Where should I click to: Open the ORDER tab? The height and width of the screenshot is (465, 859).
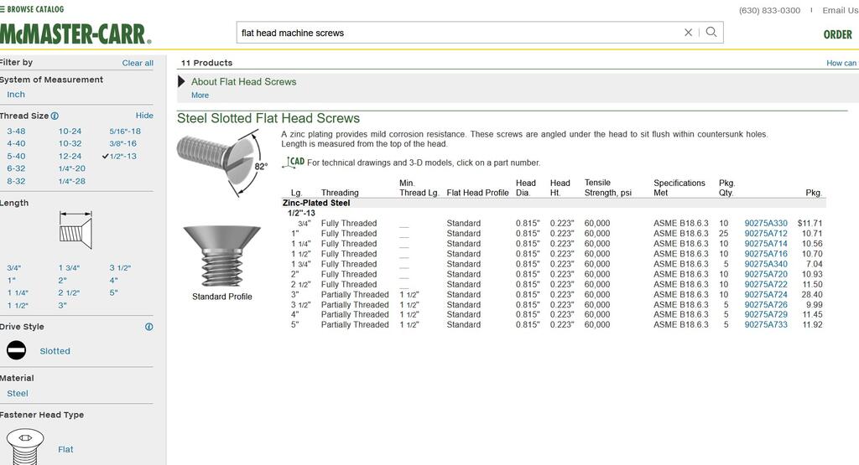click(x=838, y=34)
